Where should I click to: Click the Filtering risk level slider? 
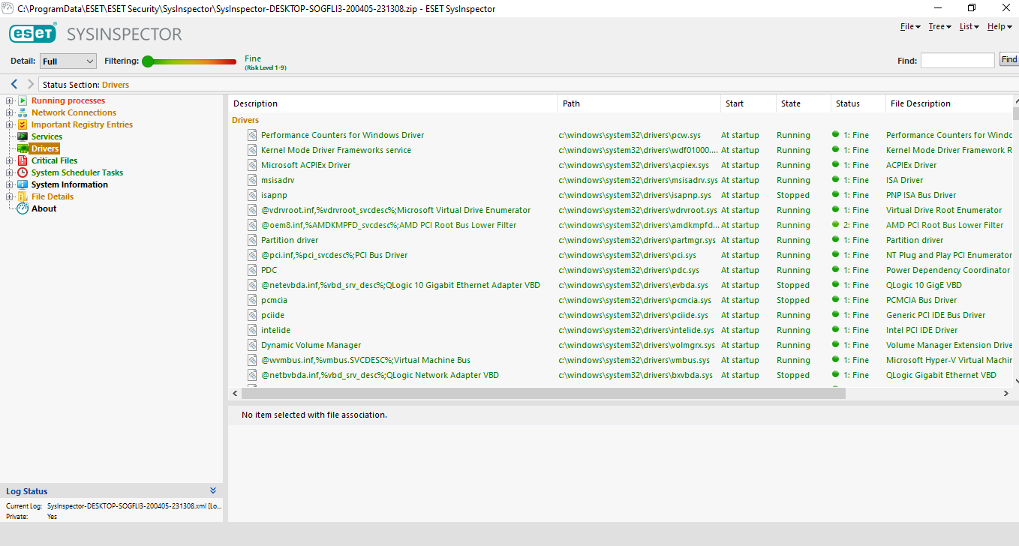pyautogui.click(x=190, y=61)
